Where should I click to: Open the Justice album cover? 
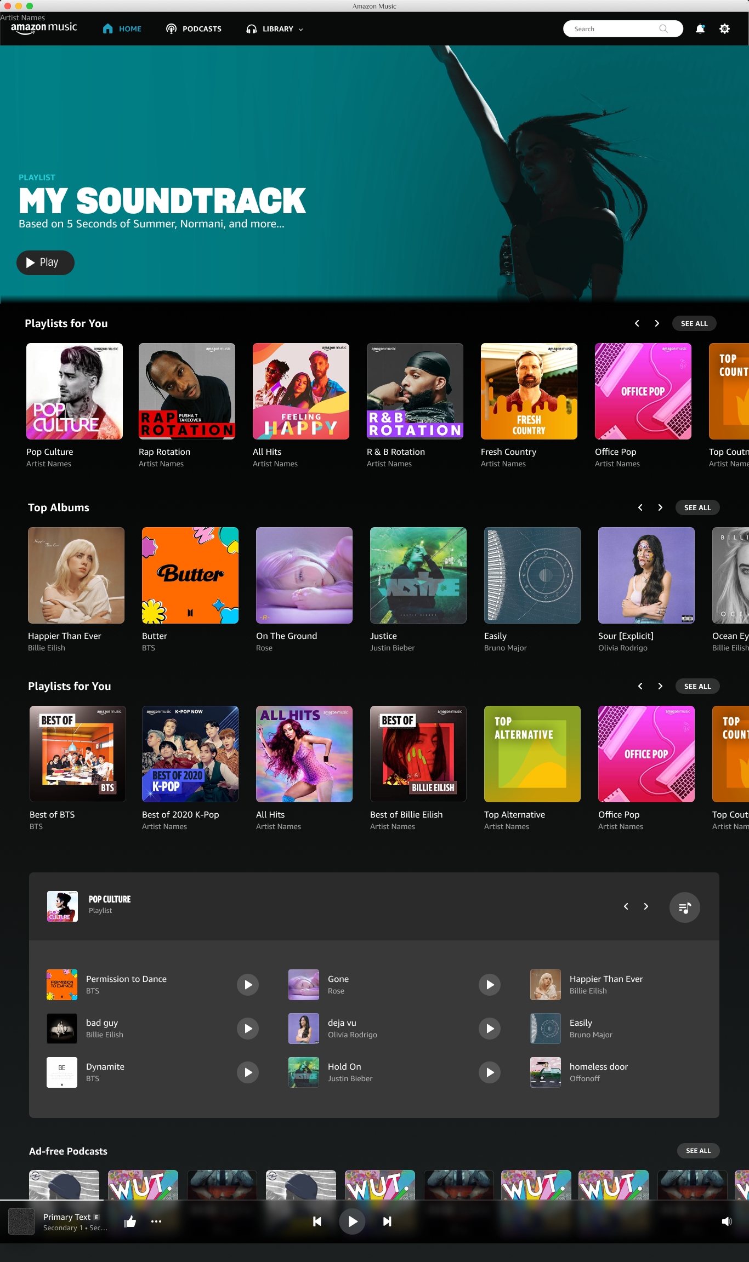pos(418,575)
